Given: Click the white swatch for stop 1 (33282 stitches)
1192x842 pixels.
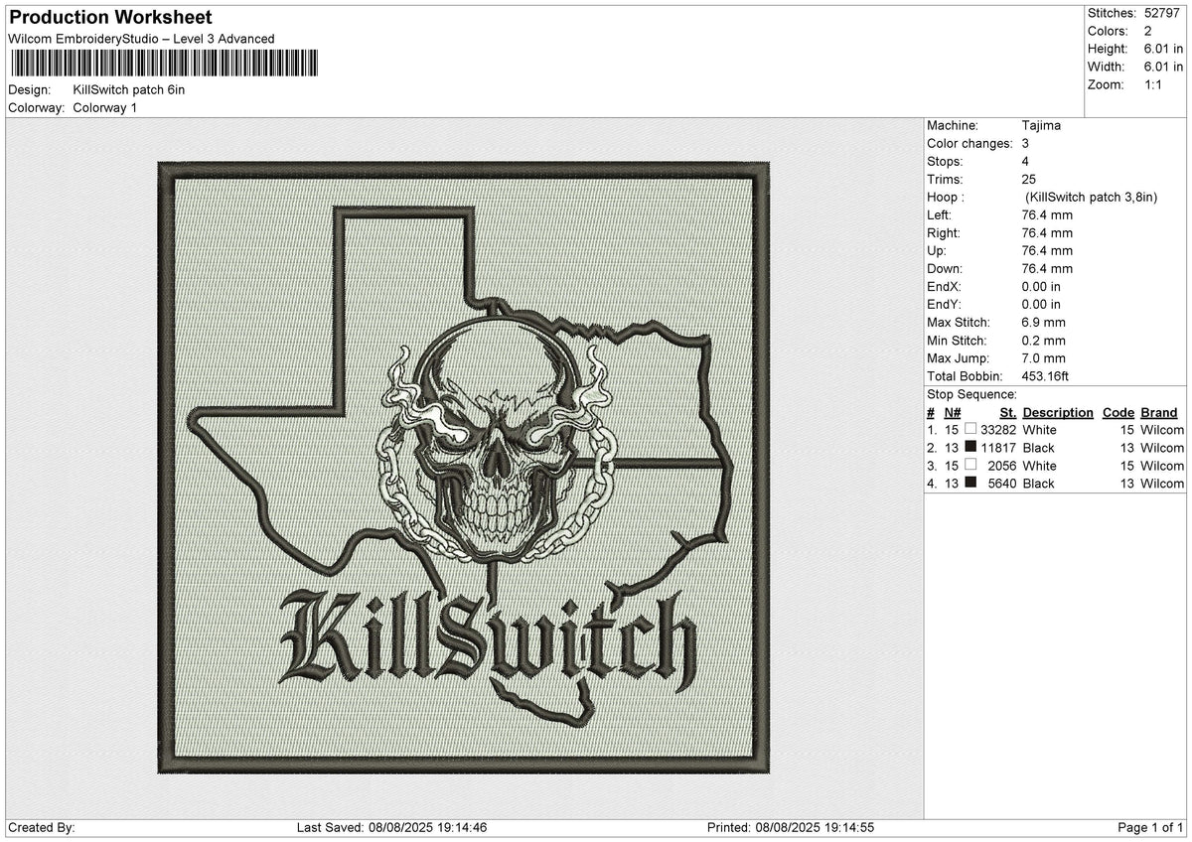Looking at the screenshot, I should [970, 429].
